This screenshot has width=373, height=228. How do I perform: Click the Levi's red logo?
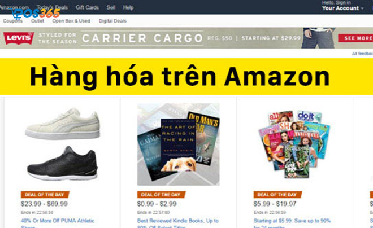(x=19, y=38)
